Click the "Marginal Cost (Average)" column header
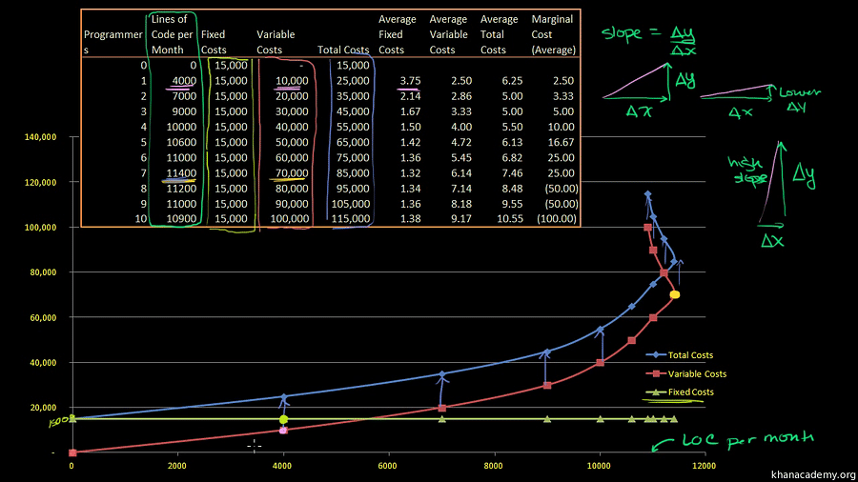The width and height of the screenshot is (858, 482). [x=553, y=34]
